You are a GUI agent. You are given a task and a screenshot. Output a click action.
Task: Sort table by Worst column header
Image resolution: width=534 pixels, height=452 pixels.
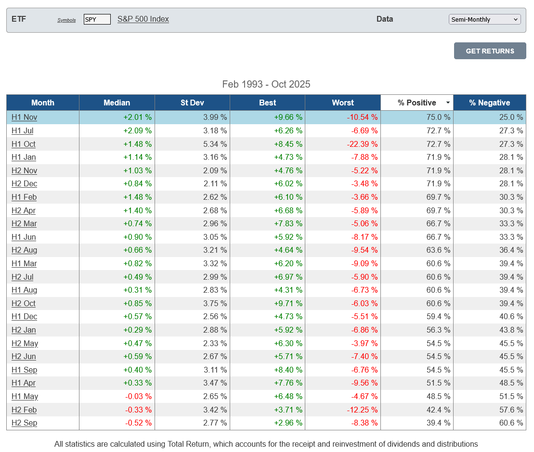(342, 103)
